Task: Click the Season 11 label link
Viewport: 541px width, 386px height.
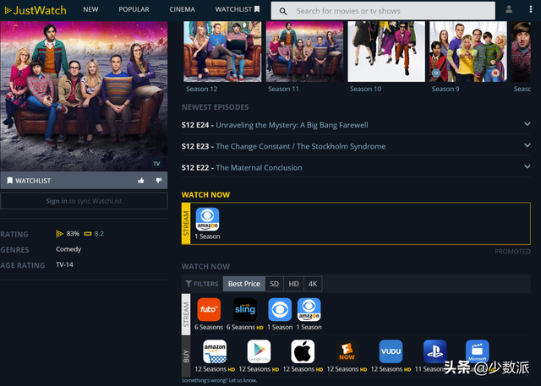Action: [283, 89]
